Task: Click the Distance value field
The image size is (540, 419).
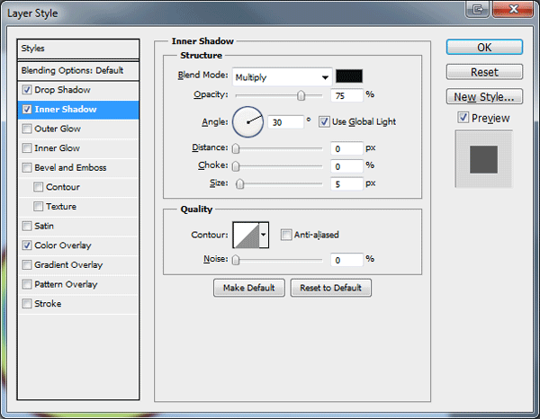Action: [346, 148]
